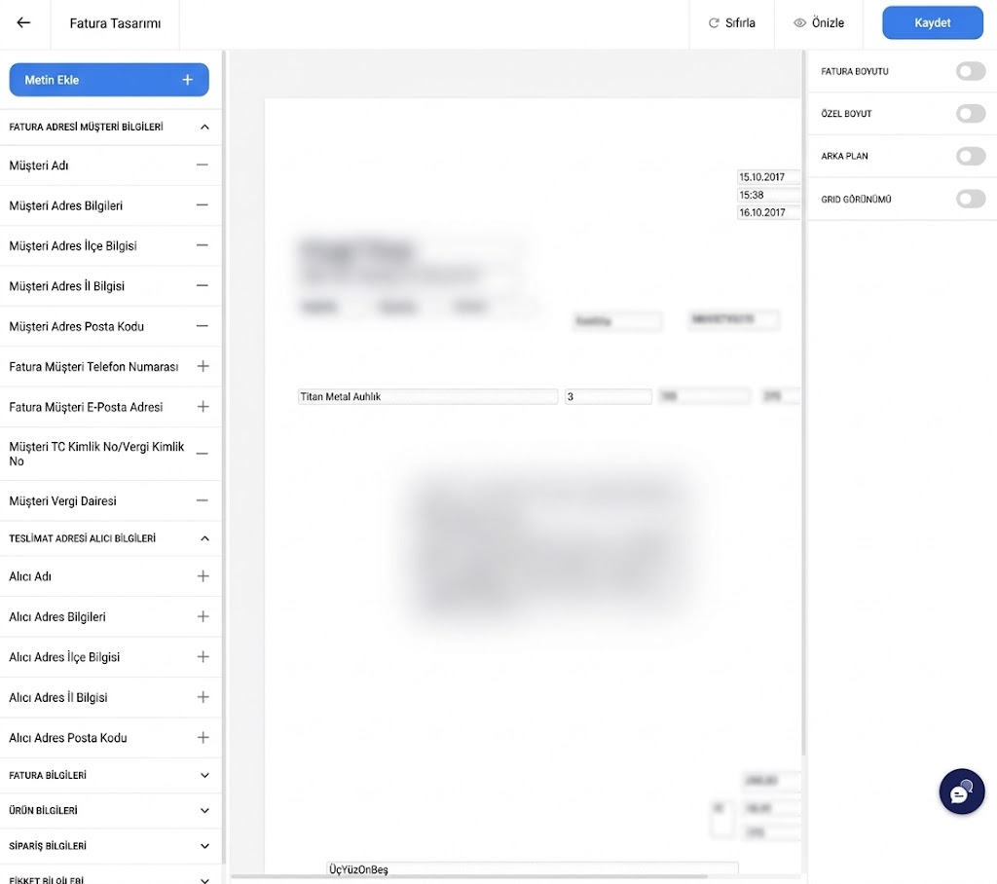Add Alıcı Adres İlçe Bilgisi field
Image resolution: width=997 pixels, height=884 pixels.
(203, 656)
